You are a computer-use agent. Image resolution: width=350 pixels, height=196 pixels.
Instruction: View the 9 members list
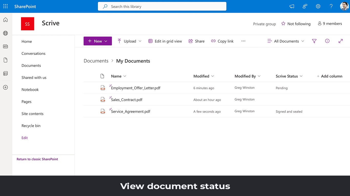pos(330,23)
